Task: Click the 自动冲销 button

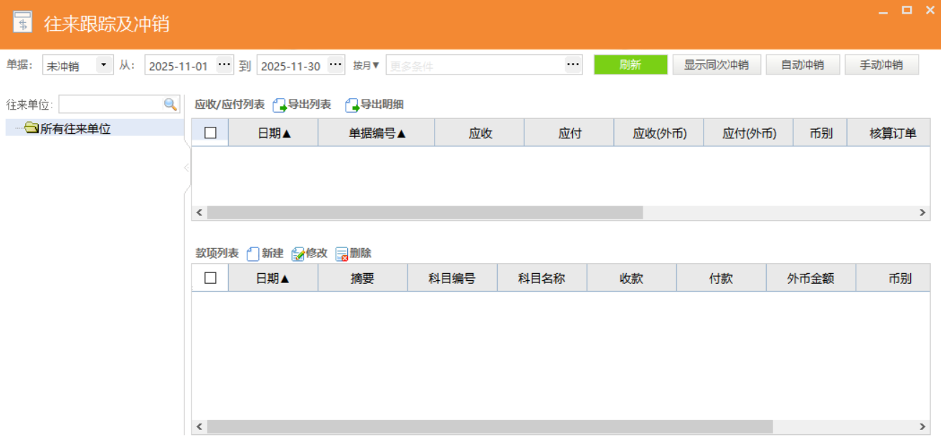Action: (803, 64)
